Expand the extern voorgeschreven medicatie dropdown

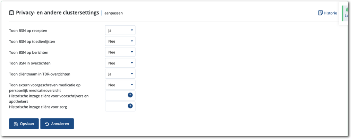(120, 85)
